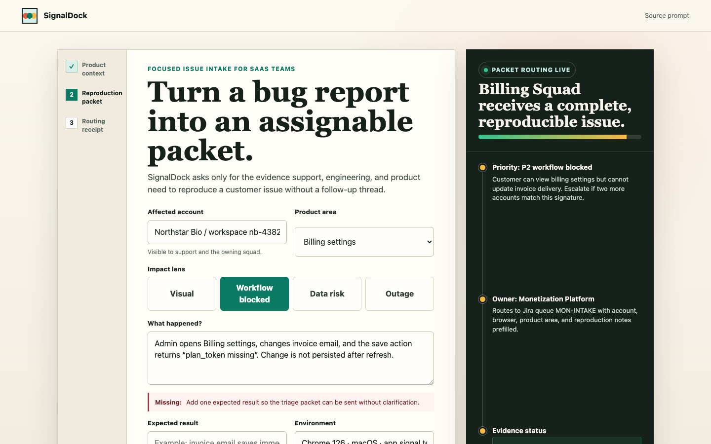Click 'Evidence status' heading

coord(519,431)
